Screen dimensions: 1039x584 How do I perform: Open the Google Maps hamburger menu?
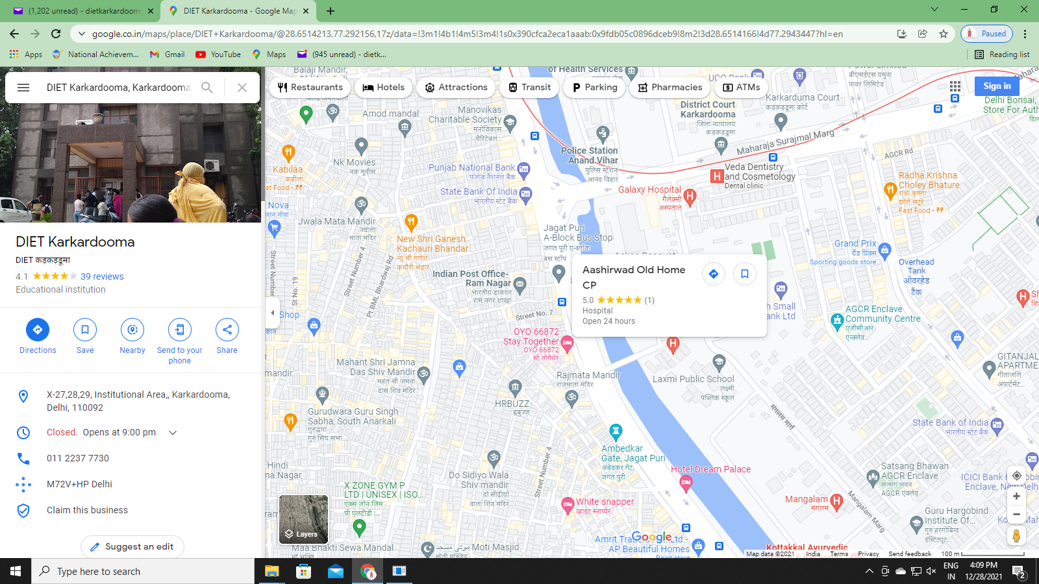(x=23, y=88)
